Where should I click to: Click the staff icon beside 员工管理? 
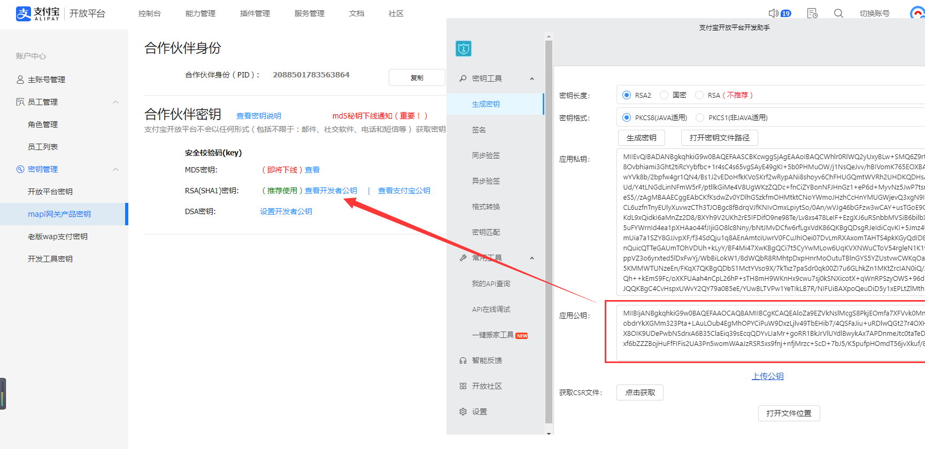coord(20,102)
